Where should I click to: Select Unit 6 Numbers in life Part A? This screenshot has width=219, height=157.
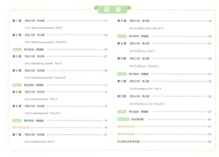coord(145,89)
